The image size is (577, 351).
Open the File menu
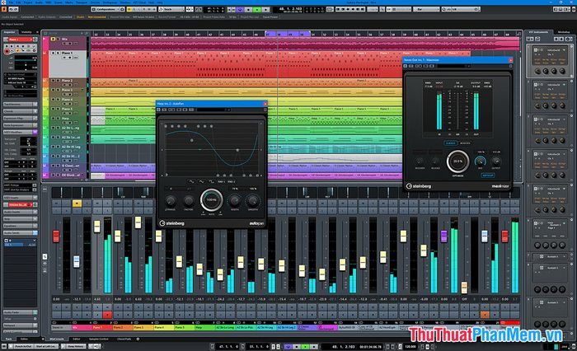pos(11,2)
